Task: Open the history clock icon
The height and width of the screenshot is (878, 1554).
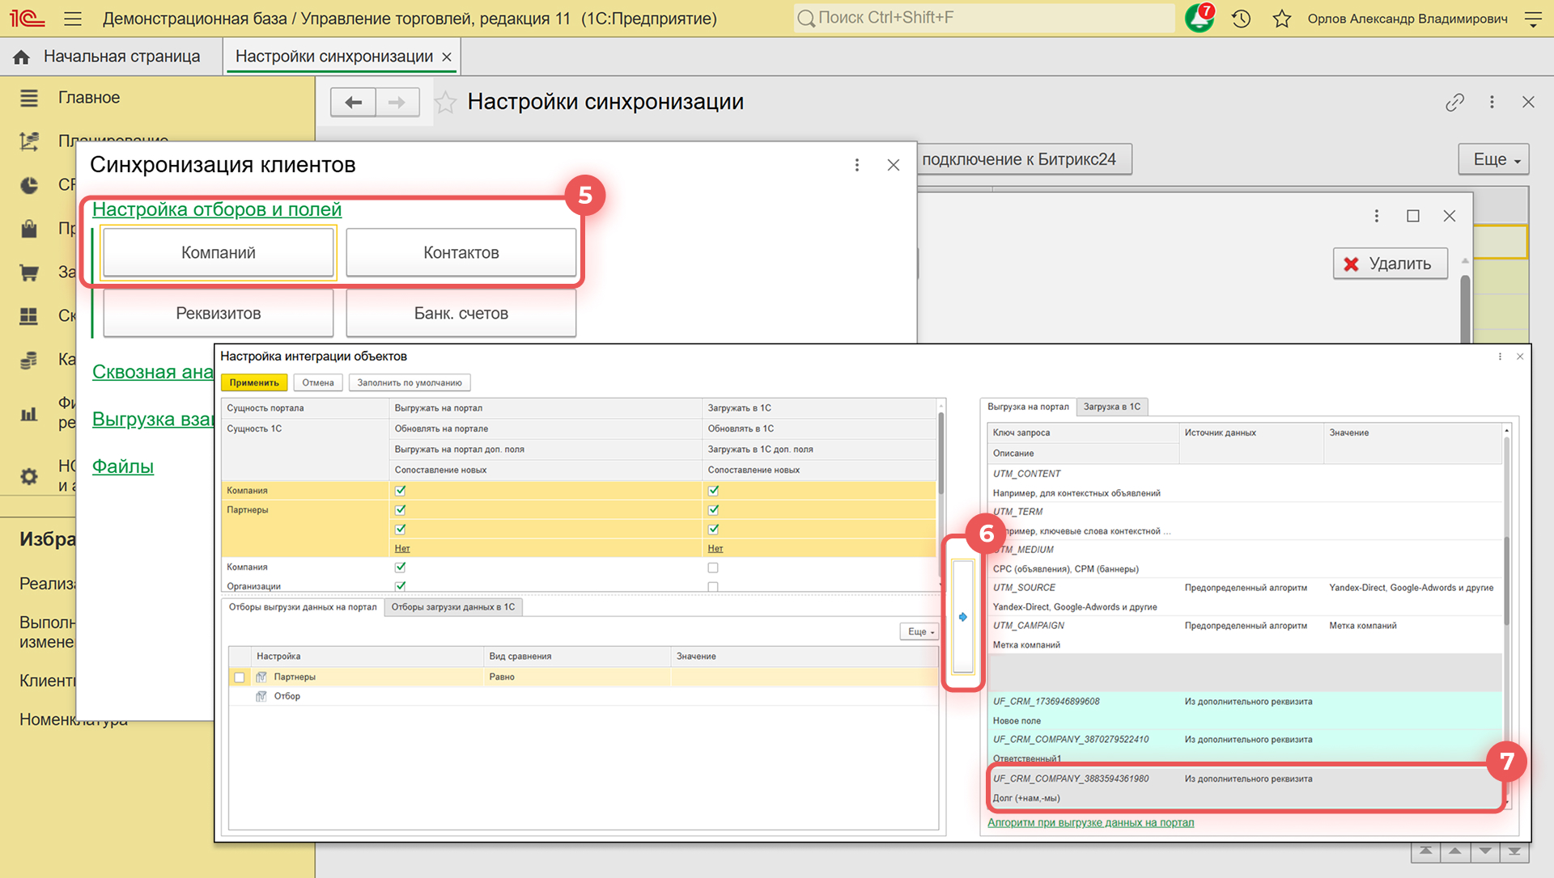Action: click(1241, 18)
